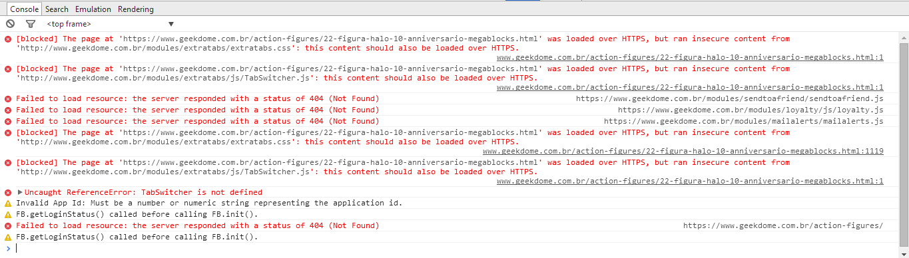Screen dimensions: 909x258
Task: Clear the console log
Action: pyautogui.click(x=10, y=24)
